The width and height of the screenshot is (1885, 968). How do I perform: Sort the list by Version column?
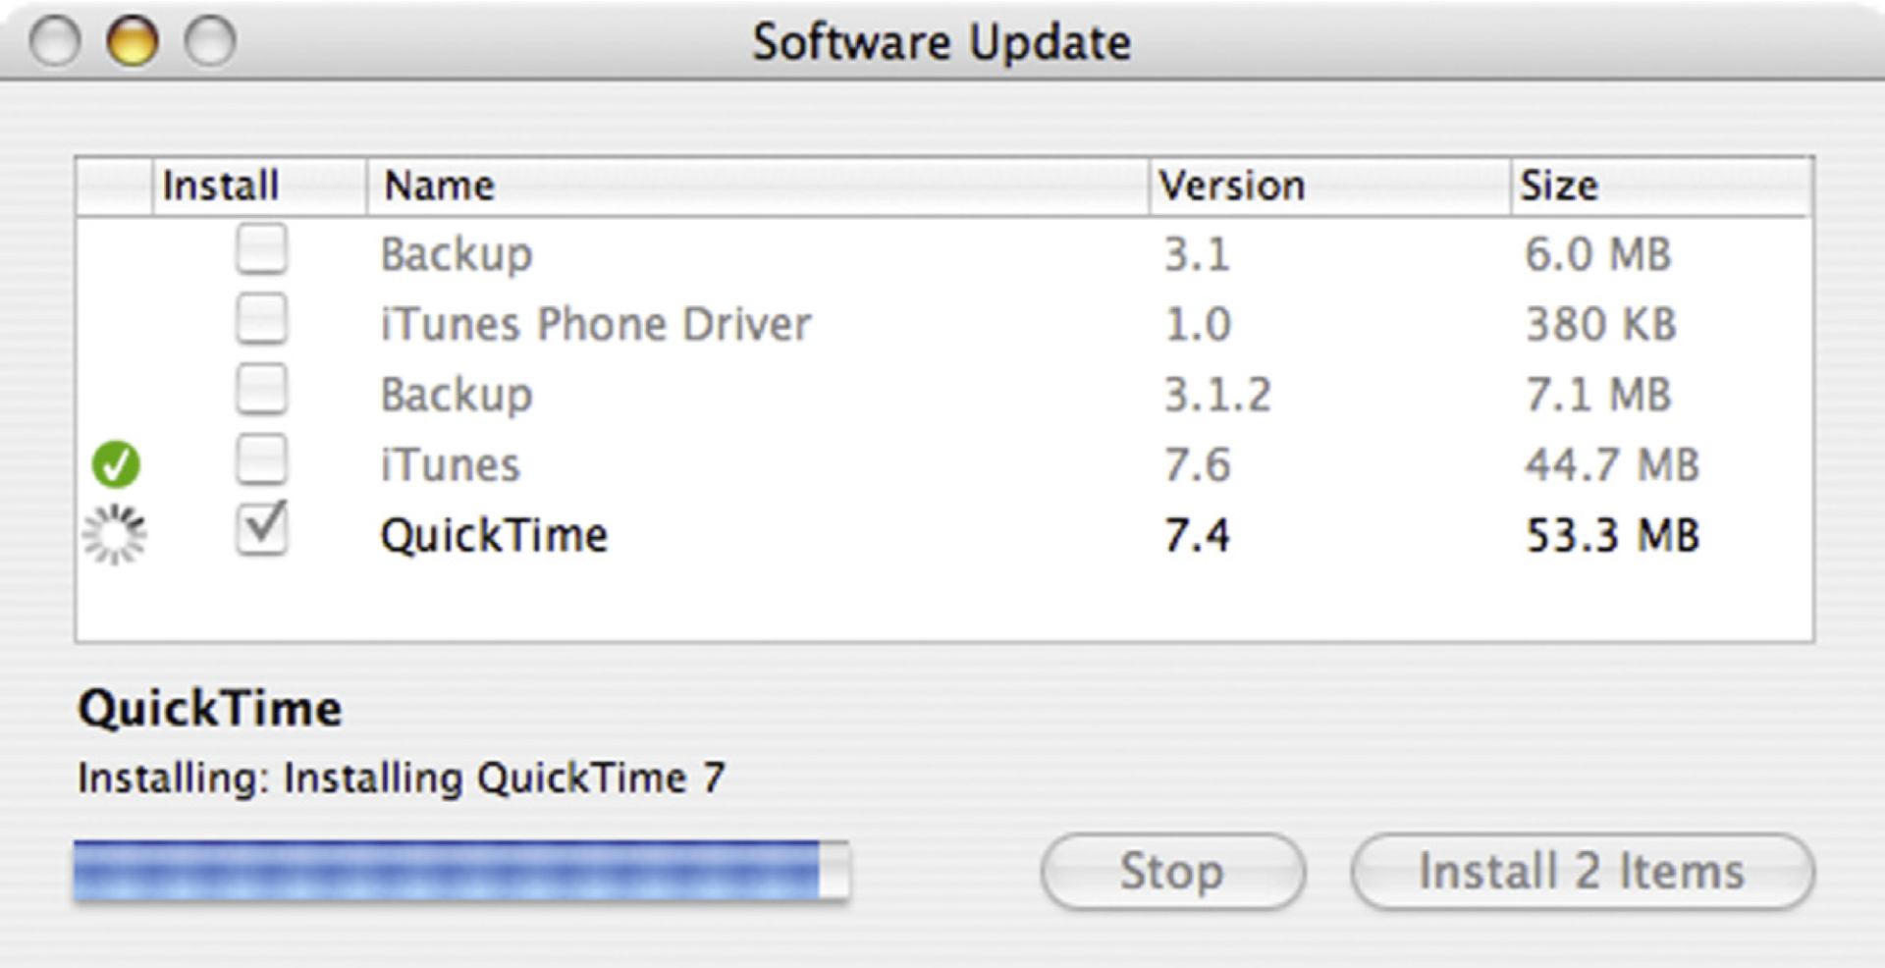[1329, 186]
